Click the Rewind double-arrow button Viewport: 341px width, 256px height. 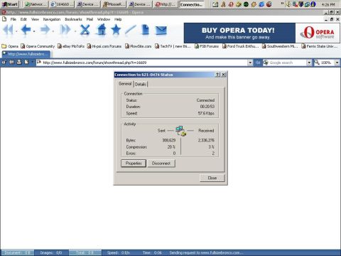pos(9,30)
